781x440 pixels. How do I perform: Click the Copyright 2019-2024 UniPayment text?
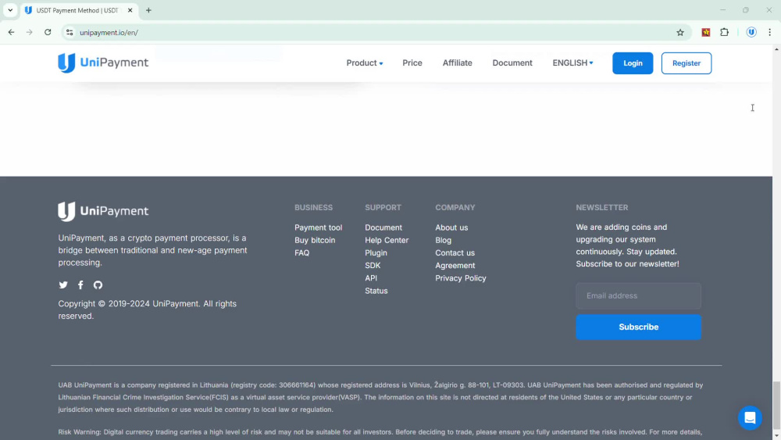148,309
